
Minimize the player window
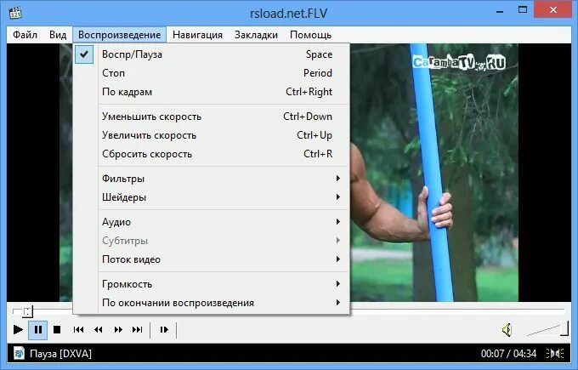[500, 11]
